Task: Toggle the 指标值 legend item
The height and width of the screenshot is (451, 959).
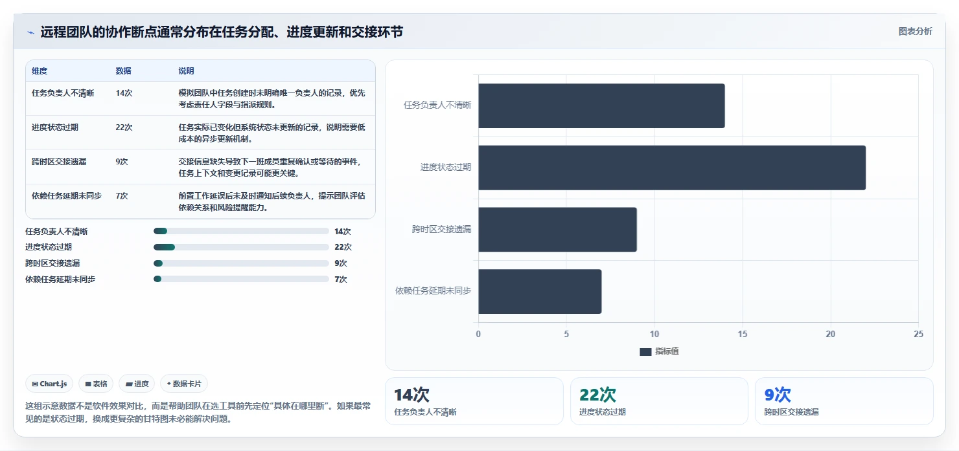Action: [659, 351]
